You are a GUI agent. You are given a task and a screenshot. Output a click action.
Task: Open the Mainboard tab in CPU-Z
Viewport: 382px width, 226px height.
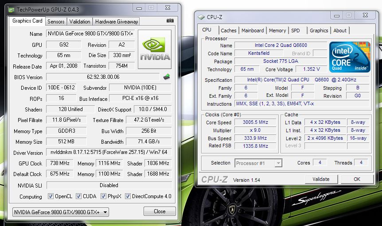point(253,31)
